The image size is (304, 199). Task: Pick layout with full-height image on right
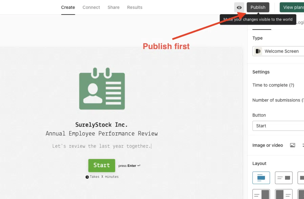pyautogui.click(x=261, y=195)
